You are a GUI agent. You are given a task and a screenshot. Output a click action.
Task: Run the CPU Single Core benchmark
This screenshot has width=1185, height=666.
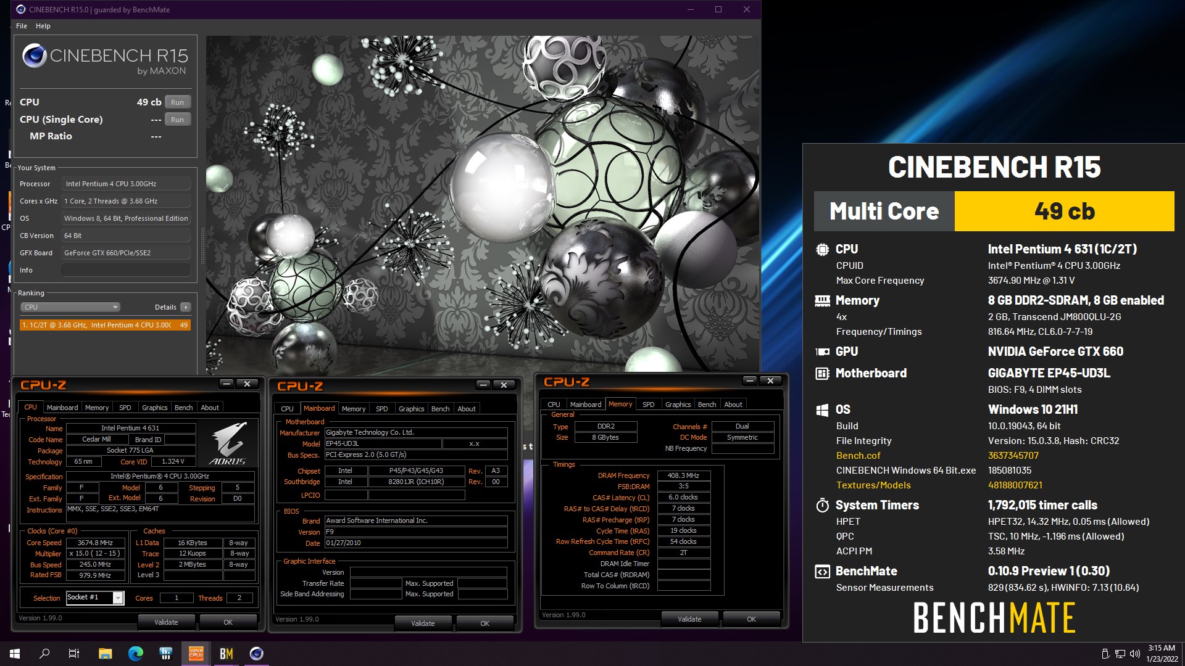[178, 120]
